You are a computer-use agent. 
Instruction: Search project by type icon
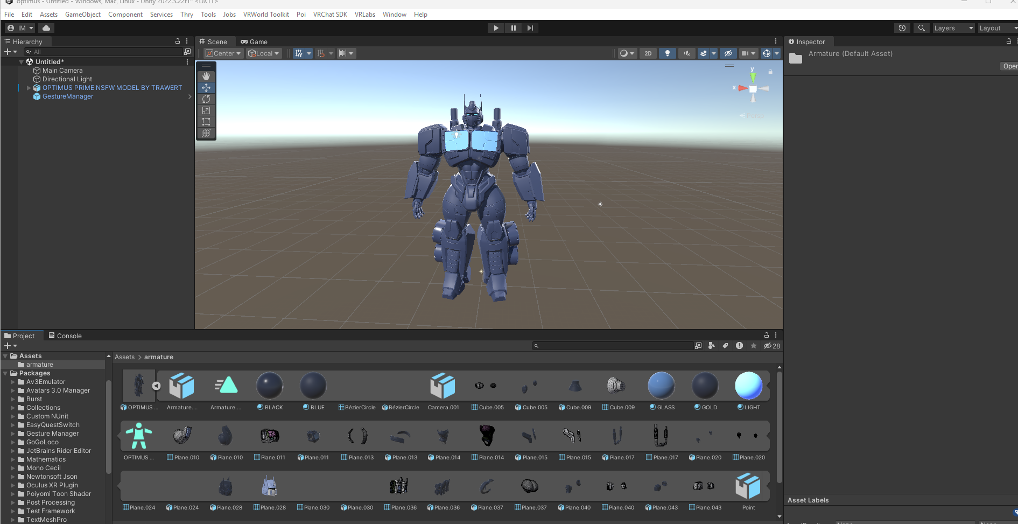[x=712, y=346]
